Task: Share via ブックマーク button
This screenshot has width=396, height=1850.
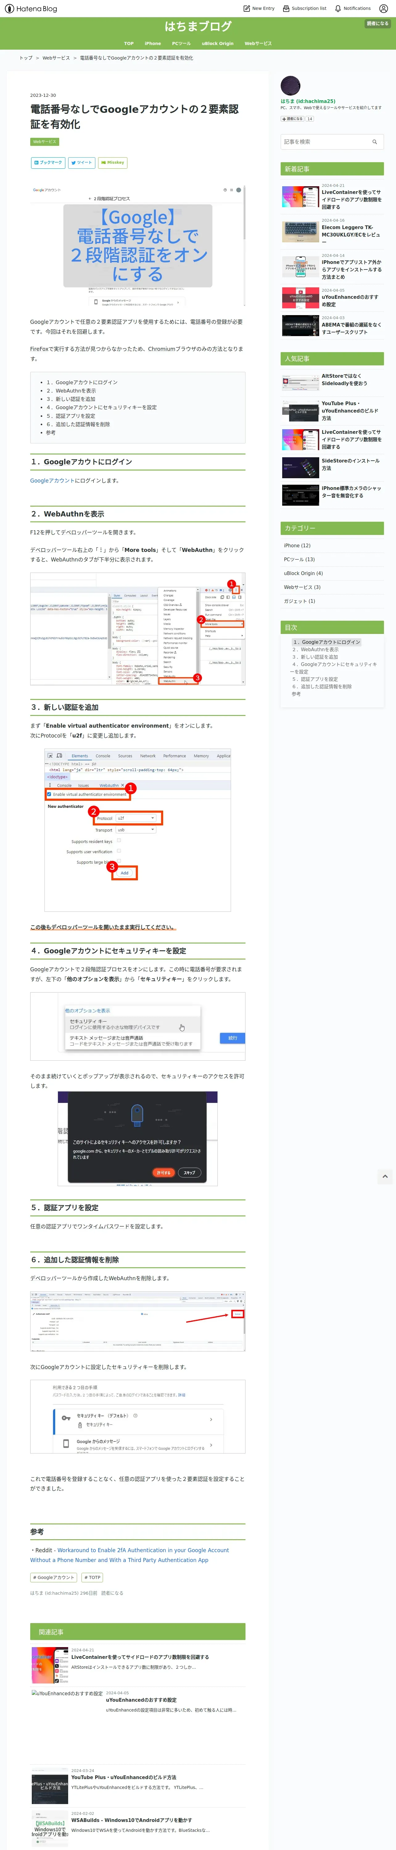Action: pyautogui.click(x=48, y=163)
